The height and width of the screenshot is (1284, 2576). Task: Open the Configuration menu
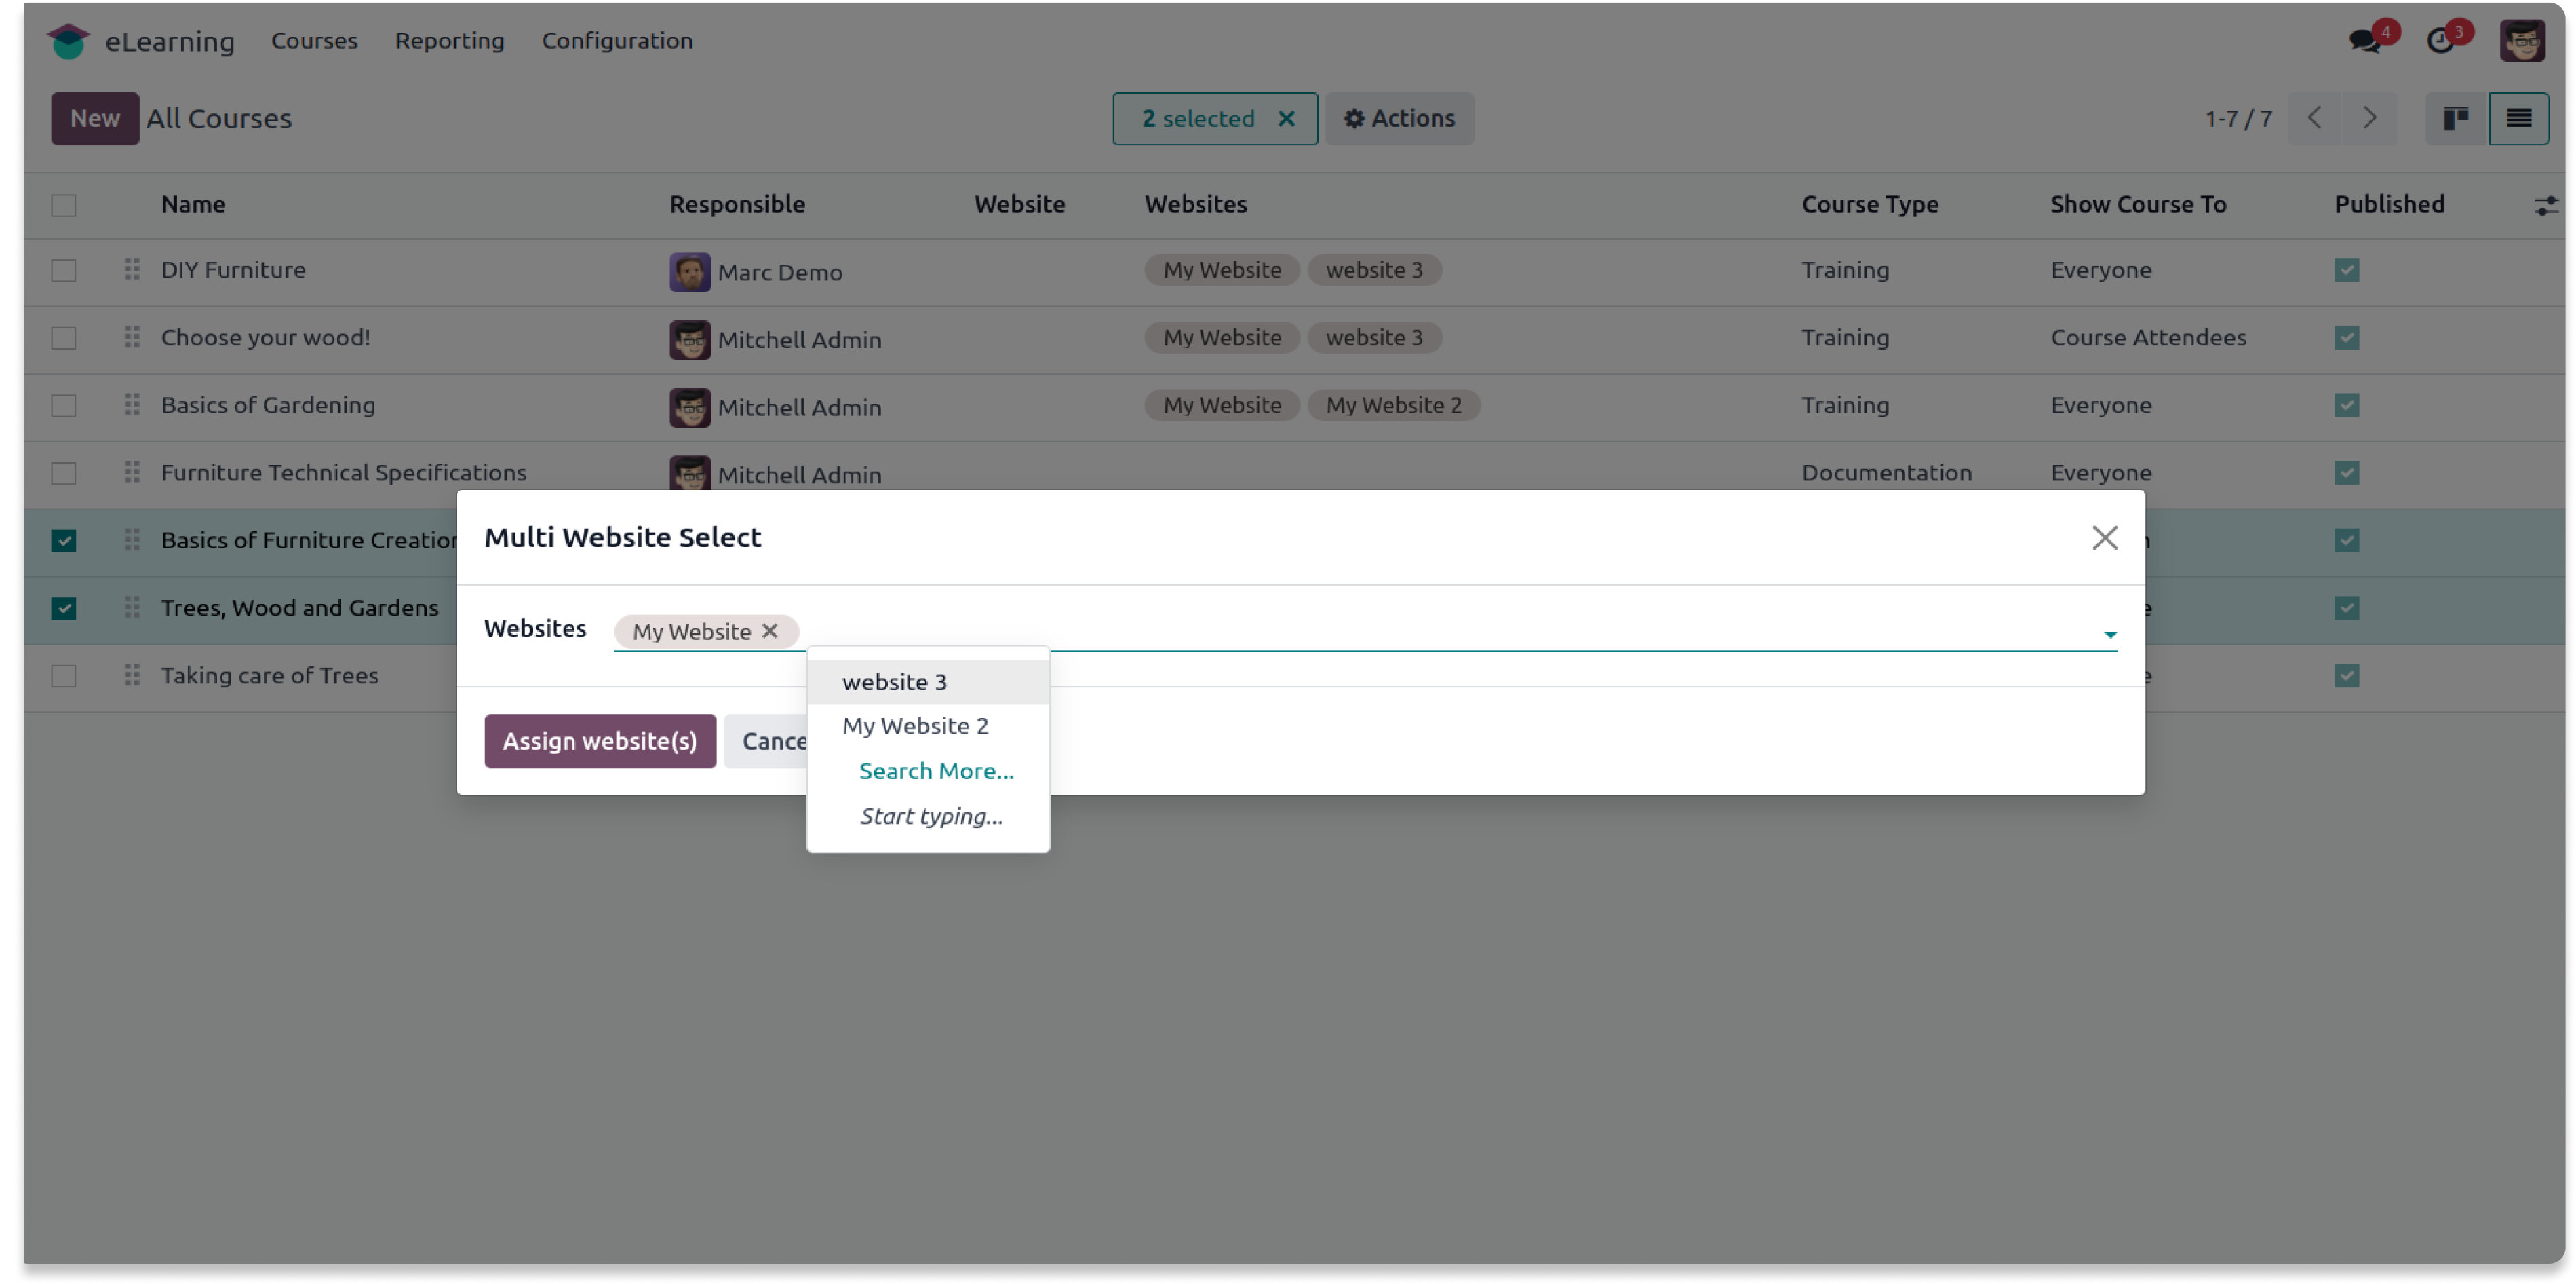(x=616, y=41)
